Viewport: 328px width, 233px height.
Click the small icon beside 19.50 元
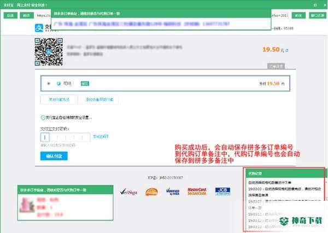[x=287, y=50]
